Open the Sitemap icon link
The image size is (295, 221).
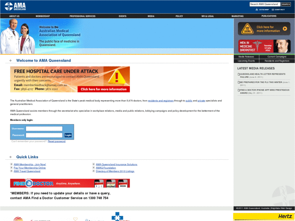point(262,10)
